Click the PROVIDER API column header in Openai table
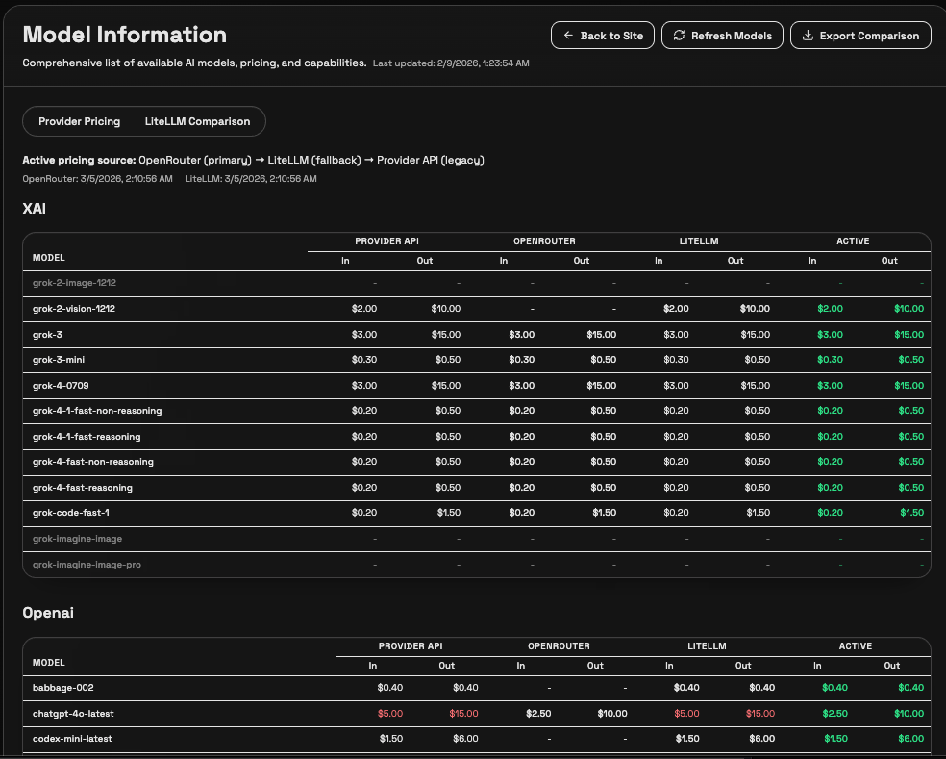Screen dimensions: 946x759 [411, 646]
